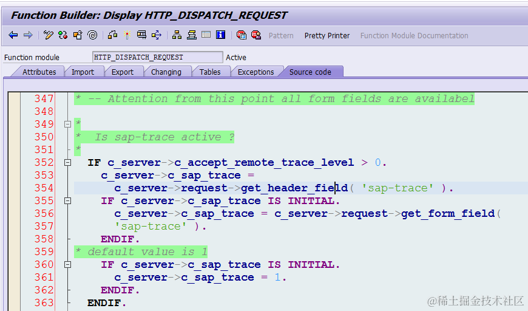Image resolution: width=528 pixels, height=311 pixels.
Task: Click the final ENDIF on line 363
Action: (x=107, y=303)
